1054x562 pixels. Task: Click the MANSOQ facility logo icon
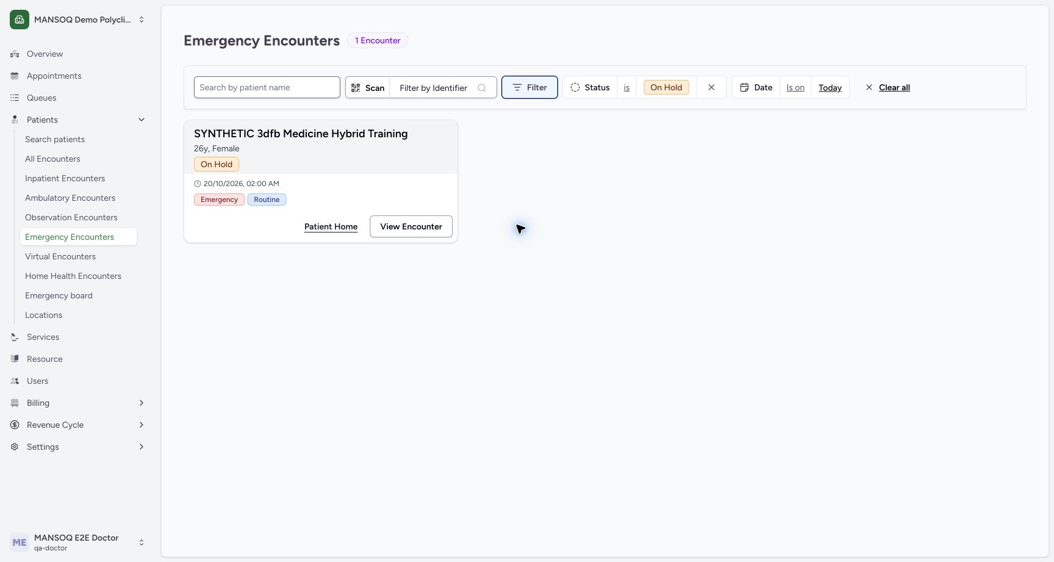(20, 20)
